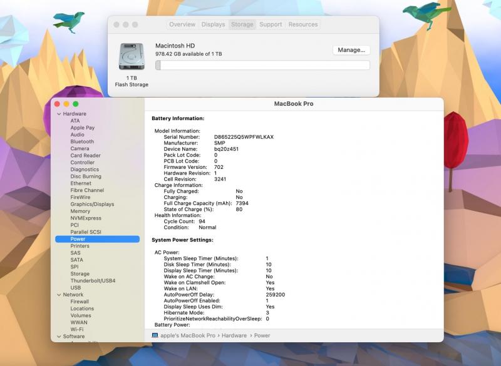
Task: Select Thunderbolt/USB4 in the sidebar
Action: pos(93,281)
